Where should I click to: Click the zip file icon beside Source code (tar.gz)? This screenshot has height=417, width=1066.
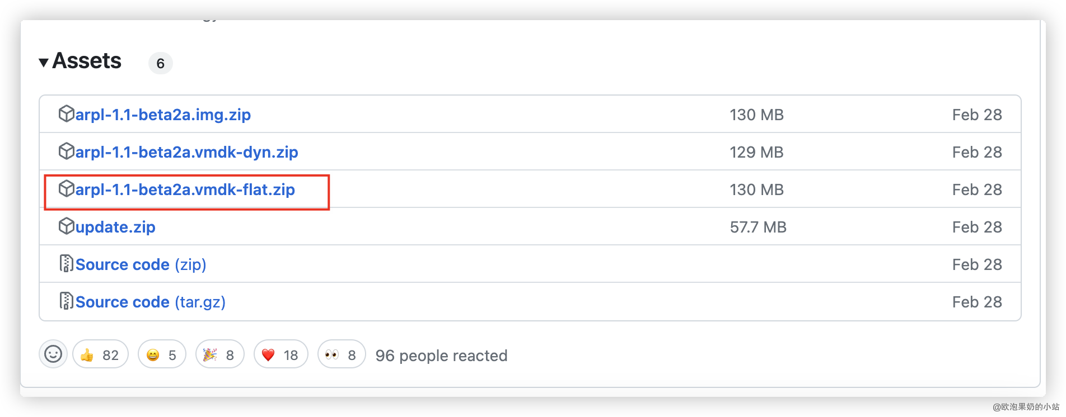[66, 301]
